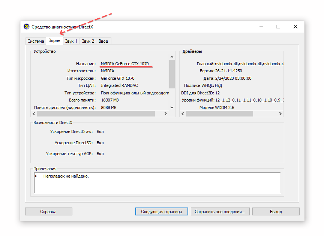The height and width of the screenshot is (236, 324).
Task: Click the driver version 26.21.14.4250
Action: pyautogui.click(x=228, y=71)
